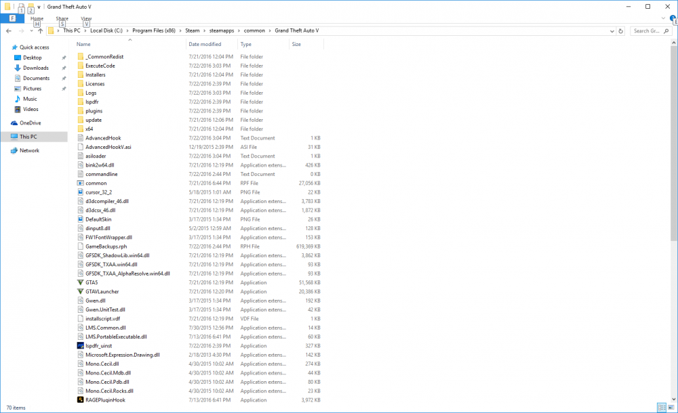Open the Home ribbon tab
The width and height of the screenshot is (678, 413).
37,18
